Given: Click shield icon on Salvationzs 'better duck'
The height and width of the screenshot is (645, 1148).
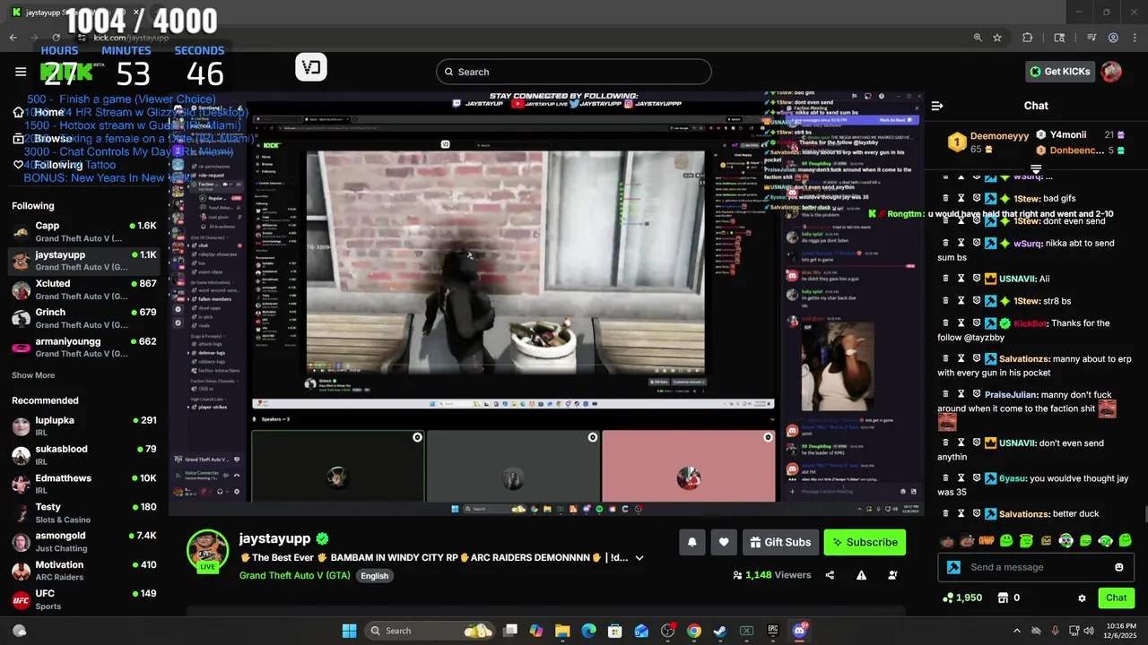Looking at the screenshot, I should click(x=977, y=513).
